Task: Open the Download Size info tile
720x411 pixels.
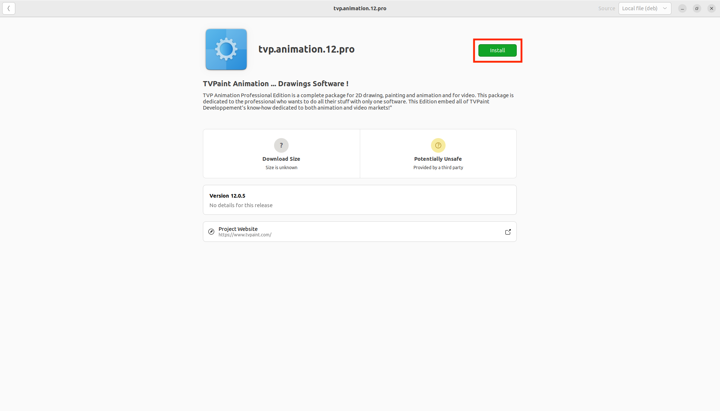Action: [281, 153]
